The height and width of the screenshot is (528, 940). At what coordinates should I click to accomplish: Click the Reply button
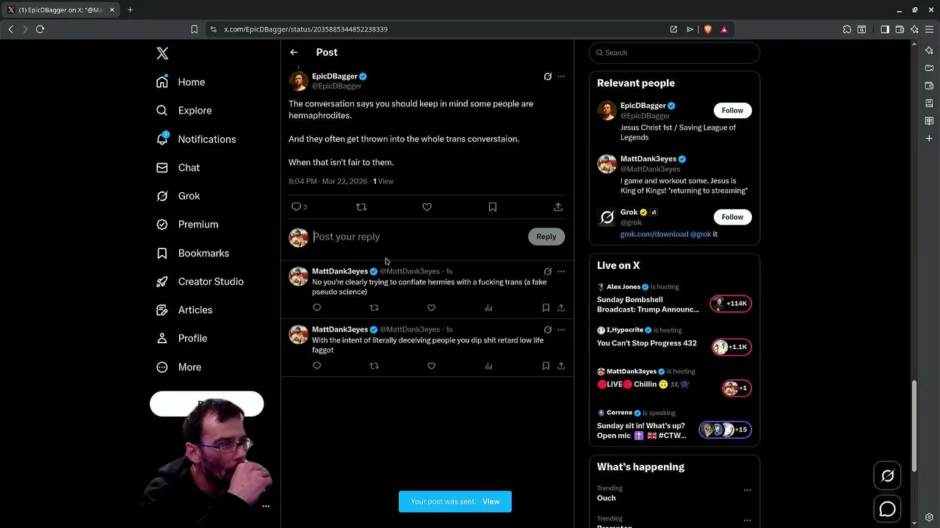pyautogui.click(x=546, y=236)
